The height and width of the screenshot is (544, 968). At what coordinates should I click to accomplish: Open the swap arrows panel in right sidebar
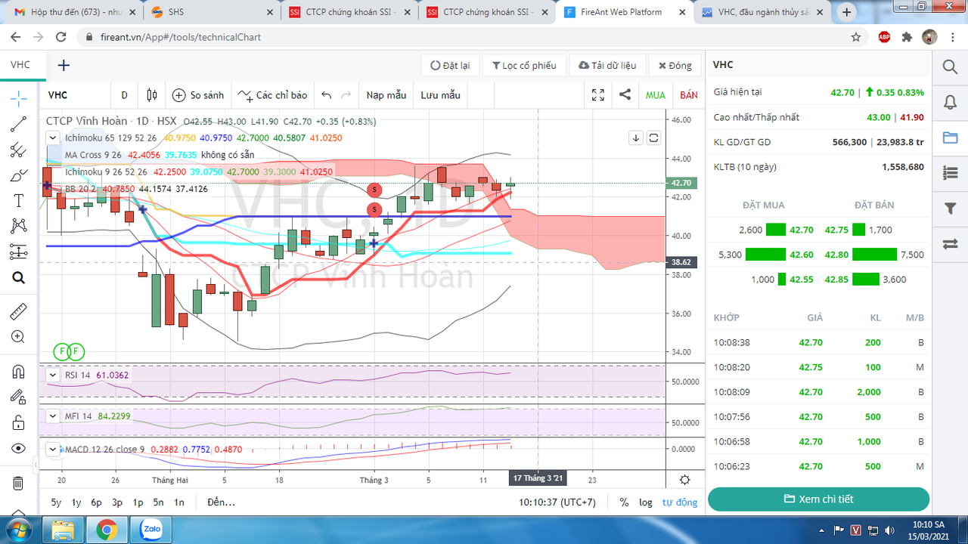[951, 244]
